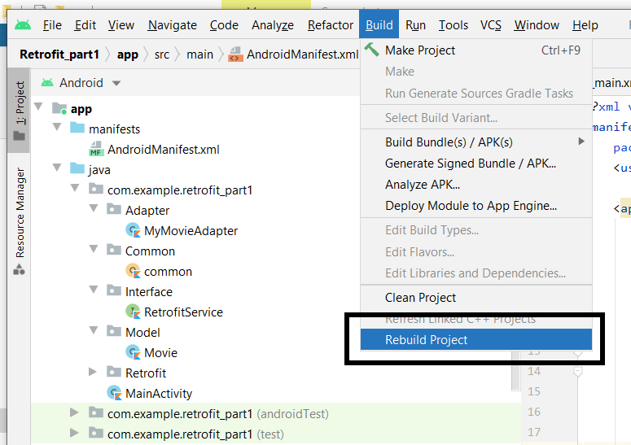The height and width of the screenshot is (445, 631).
Task: Expand the androidTest package node
Action: click(76, 413)
